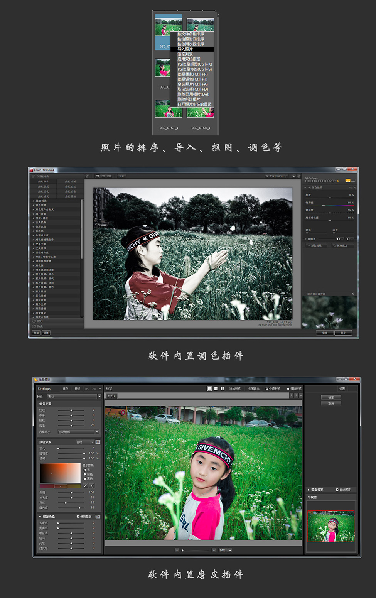Open the 肤色蒙版 自动 dropdown
This screenshot has height=598, width=376.
tap(84, 442)
